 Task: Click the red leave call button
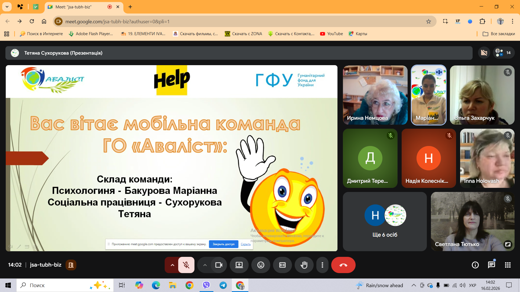[343, 265]
